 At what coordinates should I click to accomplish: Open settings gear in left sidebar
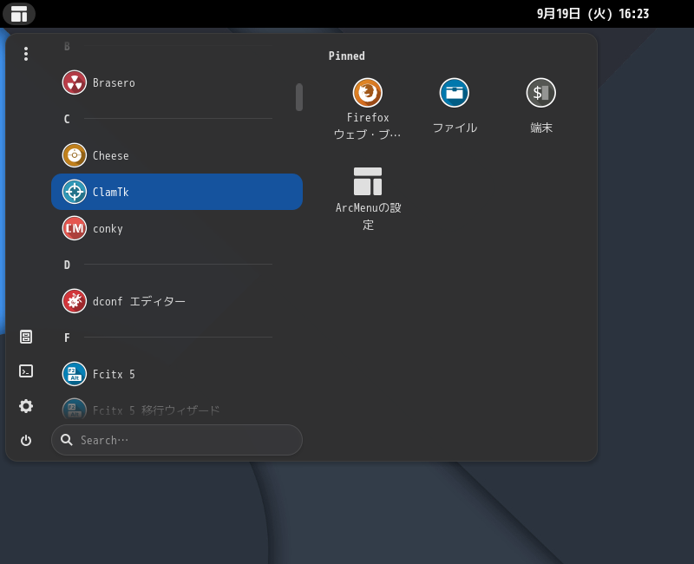(x=26, y=406)
